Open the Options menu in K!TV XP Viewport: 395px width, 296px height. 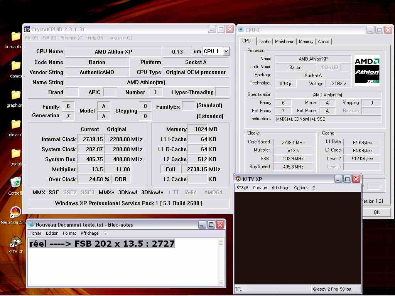(x=301, y=188)
